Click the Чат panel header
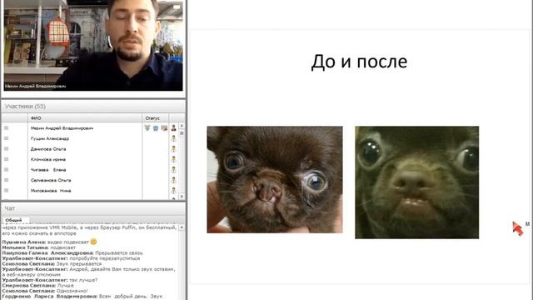The height and width of the screenshot is (300, 533). pyautogui.click(x=93, y=208)
